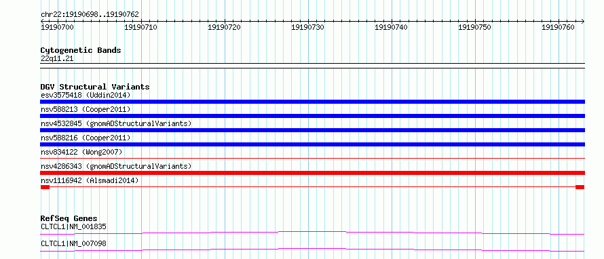Image resolution: width=604 pixels, height=259 pixels.
Task: Click the chr22:19190698..19190762 region label
Action: pos(90,15)
